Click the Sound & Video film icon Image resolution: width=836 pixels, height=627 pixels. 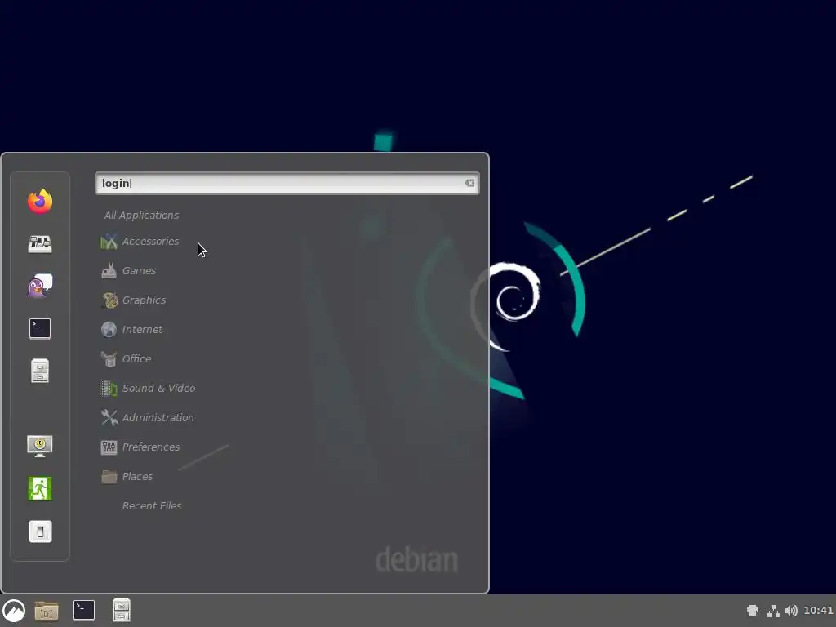(109, 388)
